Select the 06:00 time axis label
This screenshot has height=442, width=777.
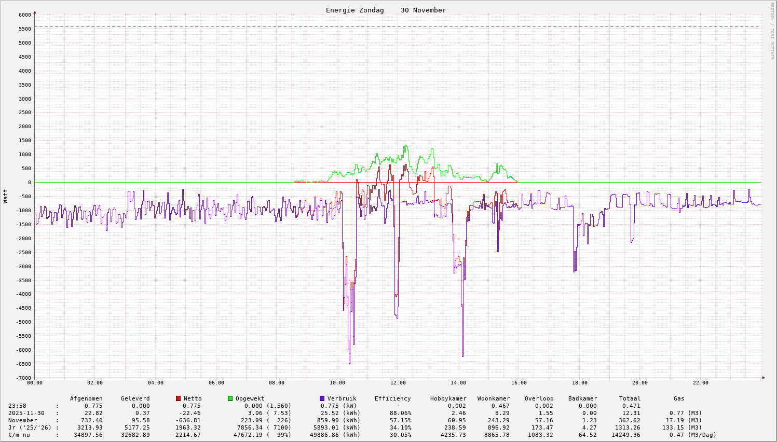point(216,383)
